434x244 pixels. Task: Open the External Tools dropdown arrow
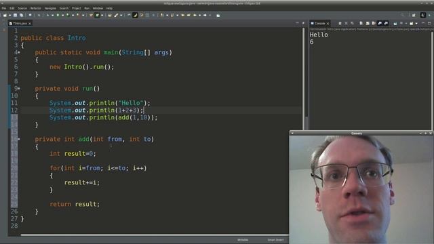83,15
